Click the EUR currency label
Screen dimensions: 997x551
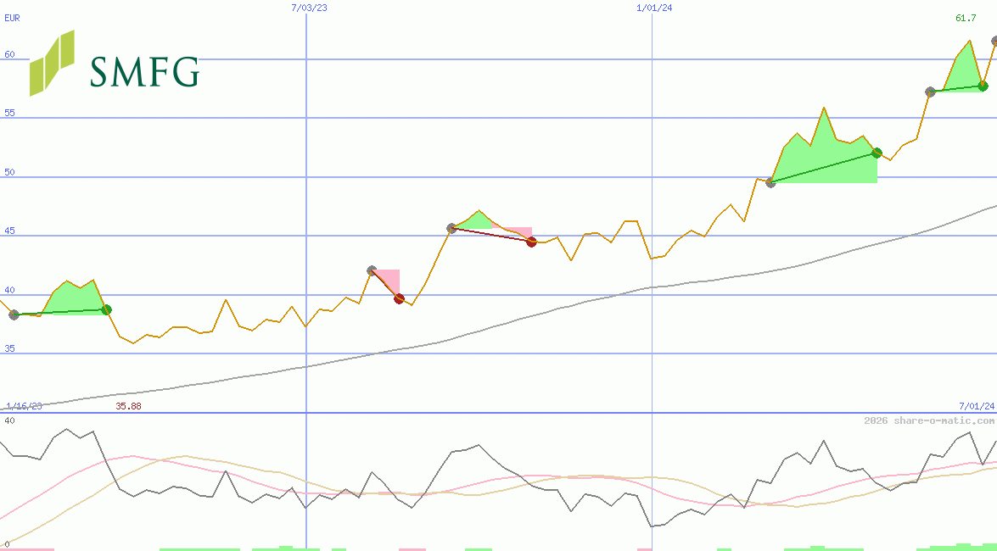pos(11,18)
